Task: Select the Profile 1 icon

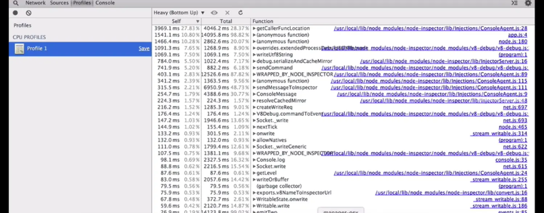Action: (19, 49)
